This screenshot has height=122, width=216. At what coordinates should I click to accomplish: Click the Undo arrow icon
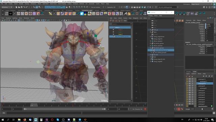point(24,7)
